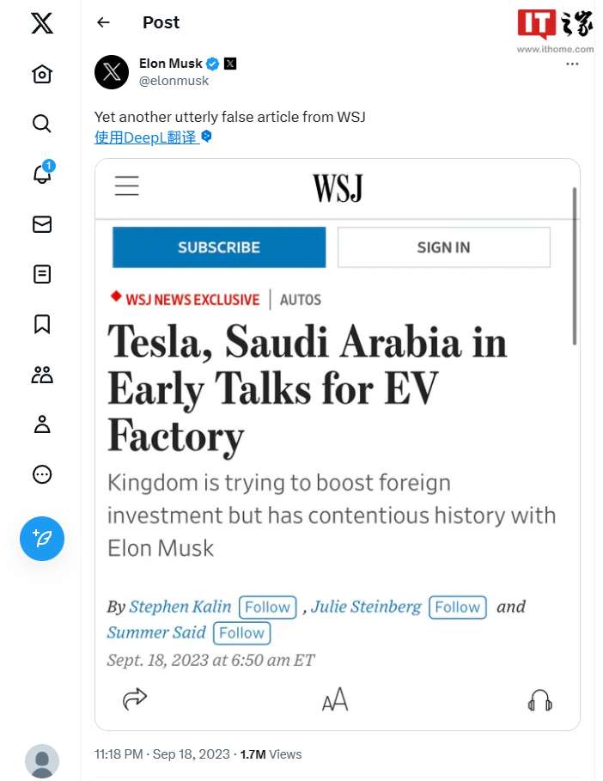Open Lists icon in sidebar

tap(41, 274)
